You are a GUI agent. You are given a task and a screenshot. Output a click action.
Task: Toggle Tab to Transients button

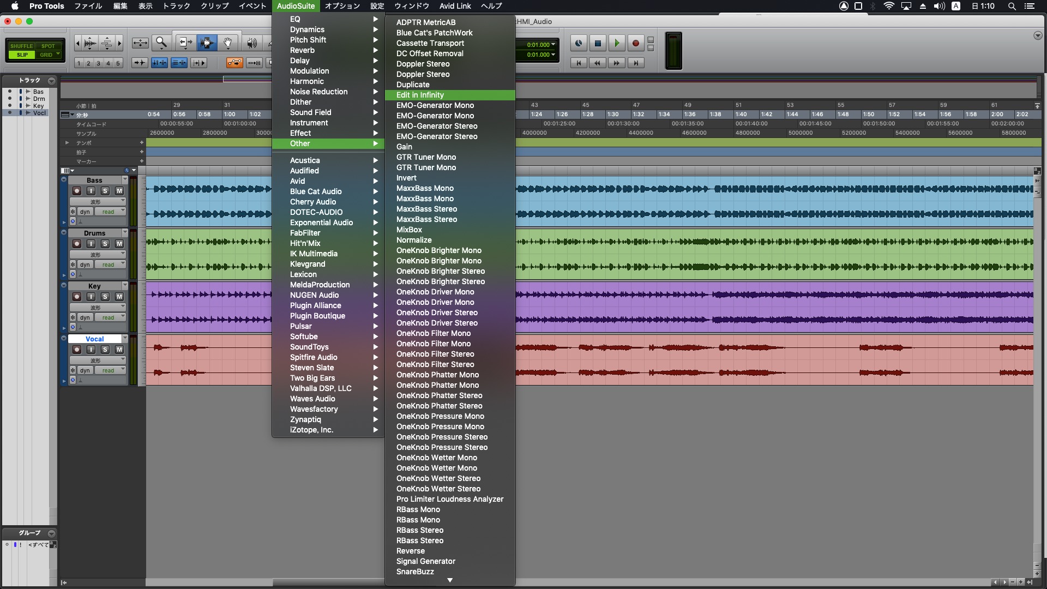[x=140, y=63]
